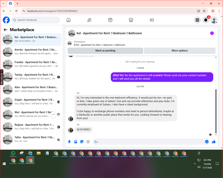
Task: Reload the page in browser
Action: pyautogui.click(x=17, y=11)
